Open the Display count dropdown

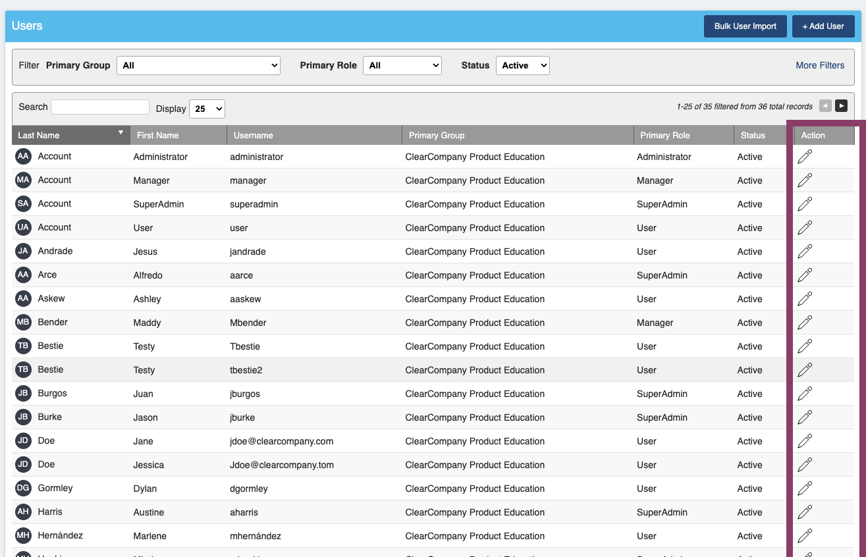(x=207, y=109)
